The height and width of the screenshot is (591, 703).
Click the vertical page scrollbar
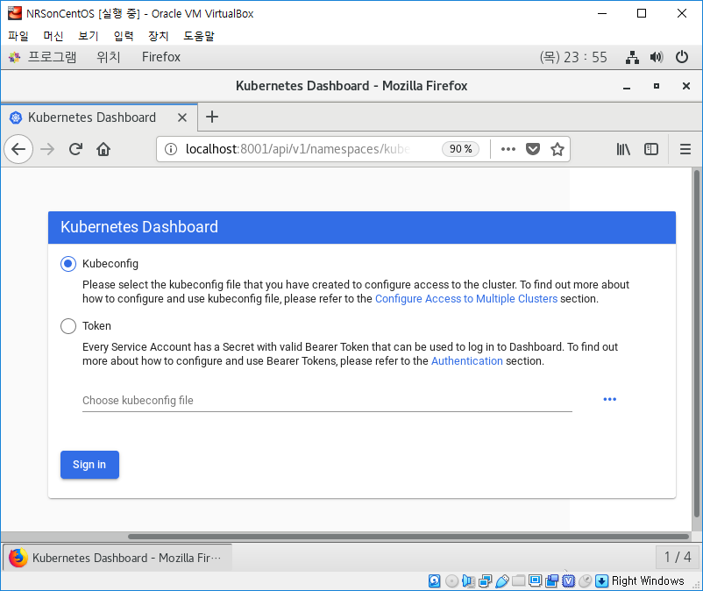click(x=696, y=344)
